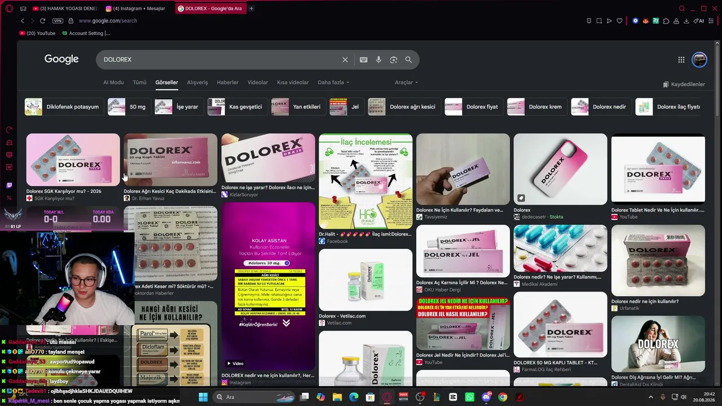
Task: Open the Google account profile avatar
Action: [699, 60]
